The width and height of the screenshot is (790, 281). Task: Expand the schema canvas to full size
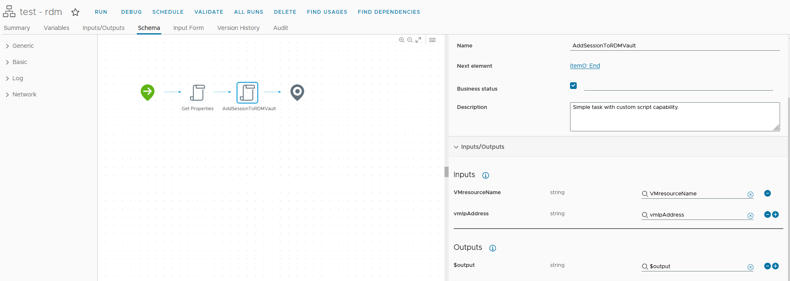click(418, 40)
